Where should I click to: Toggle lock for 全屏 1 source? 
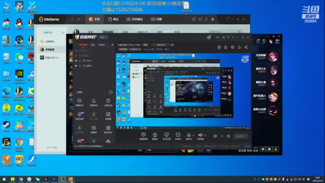(x=80, y=66)
